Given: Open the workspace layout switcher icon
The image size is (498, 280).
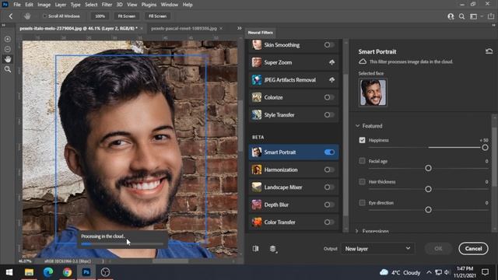Looking at the screenshot, I should point(473,16).
